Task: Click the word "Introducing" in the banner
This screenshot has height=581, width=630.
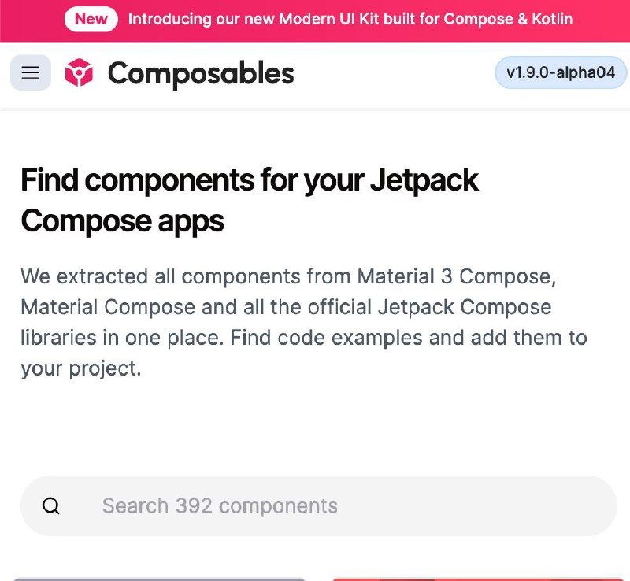Action: (x=171, y=19)
